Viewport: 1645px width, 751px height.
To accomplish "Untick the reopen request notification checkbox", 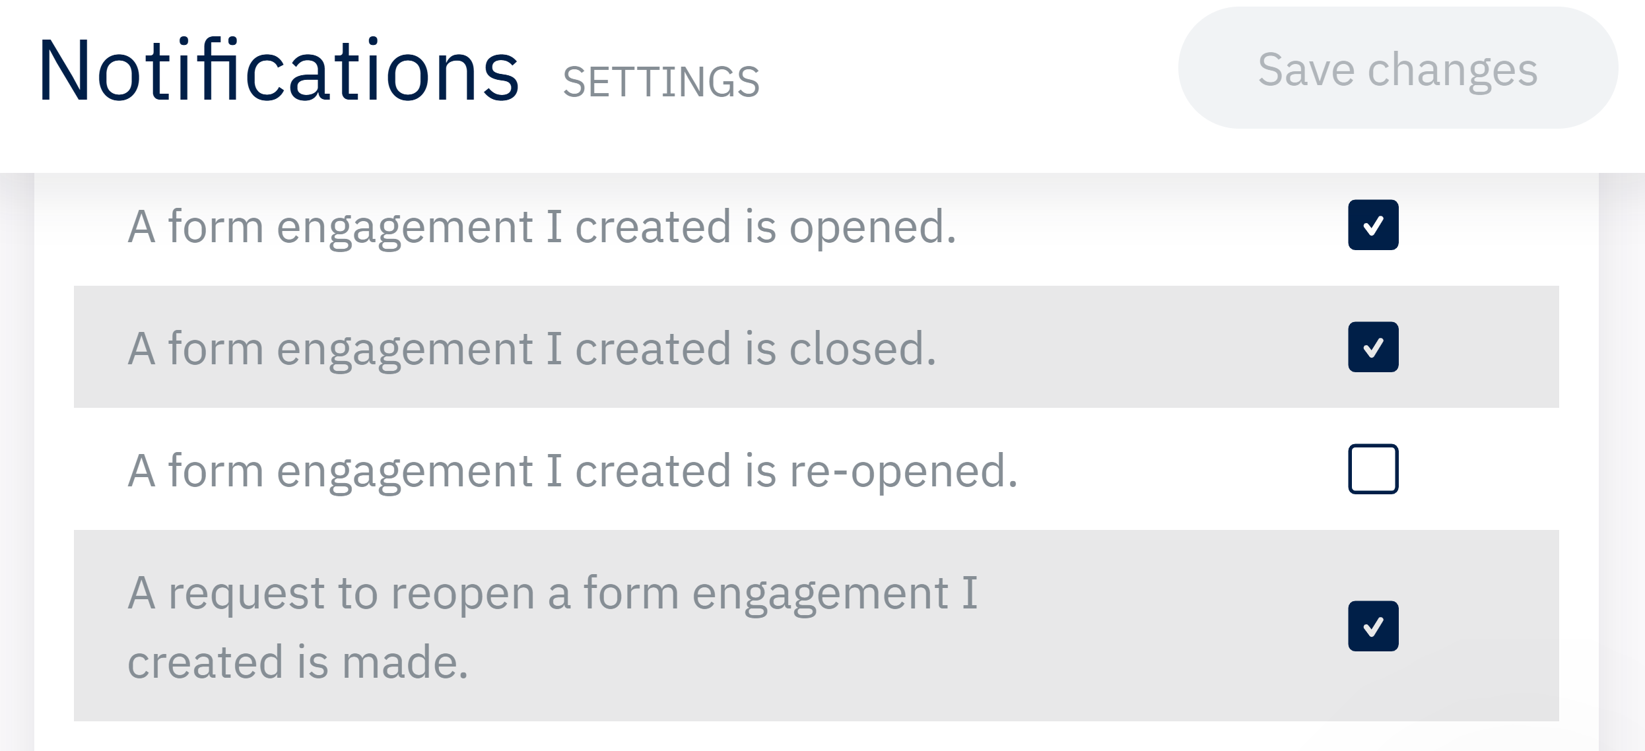I will (x=1373, y=626).
